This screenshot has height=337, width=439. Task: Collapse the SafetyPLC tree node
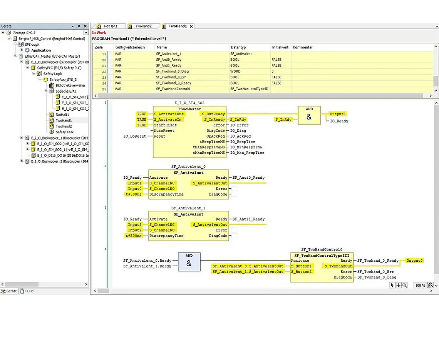(x=27, y=67)
